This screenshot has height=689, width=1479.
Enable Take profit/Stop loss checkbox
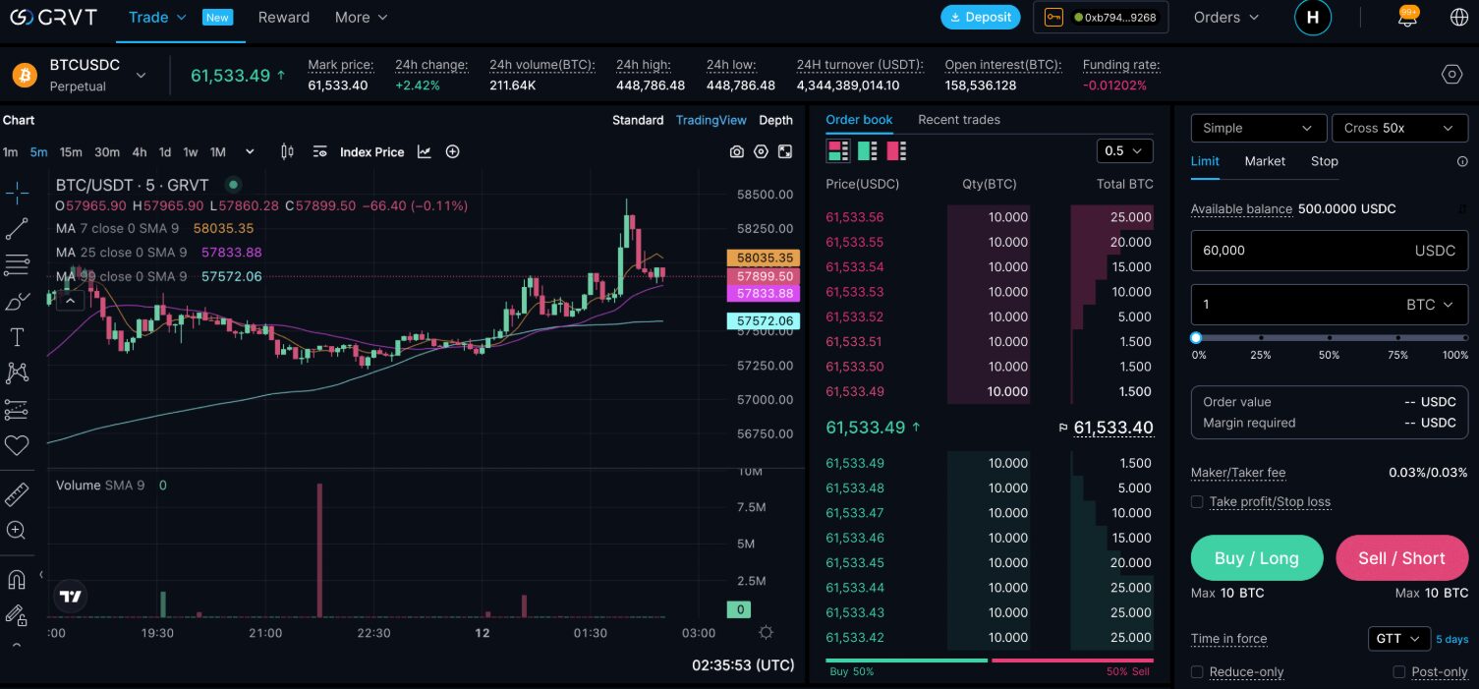click(x=1197, y=502)
